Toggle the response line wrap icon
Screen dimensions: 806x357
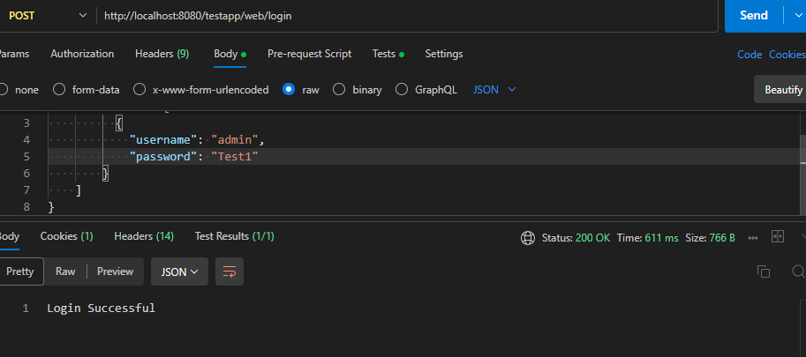230,271
